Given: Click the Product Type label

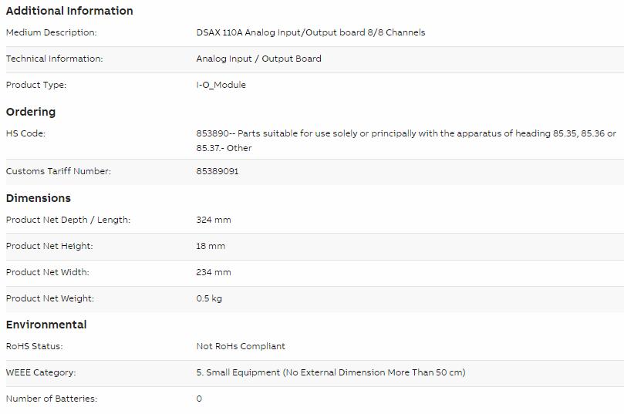Looking at the screenshot, I should pyautogui.click(x=35, y=85).
